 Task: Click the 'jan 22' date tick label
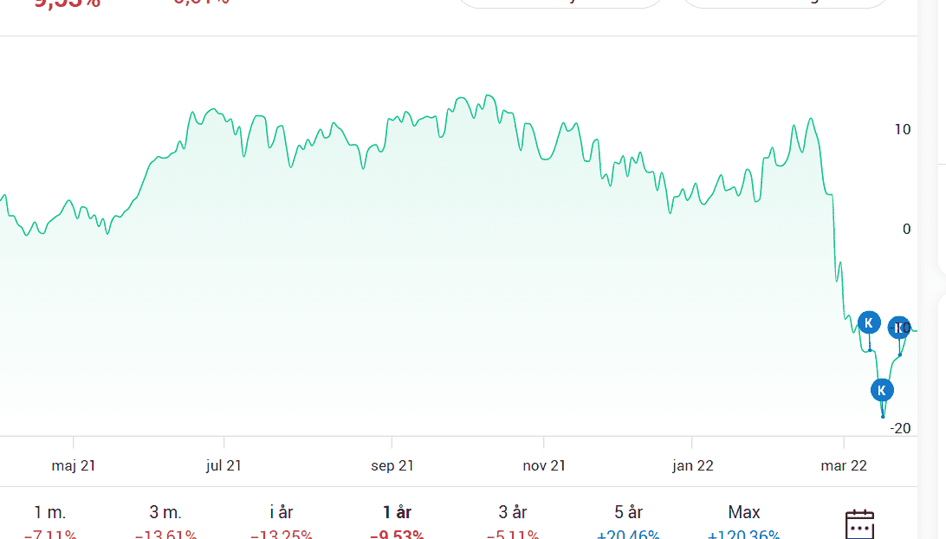(x=693, y=466)
